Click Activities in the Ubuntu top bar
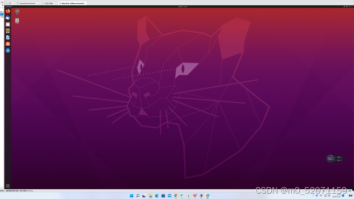 click(x=8, y=7)
